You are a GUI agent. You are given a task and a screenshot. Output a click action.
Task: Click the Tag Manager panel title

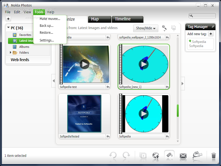click(x=198, y=27)
